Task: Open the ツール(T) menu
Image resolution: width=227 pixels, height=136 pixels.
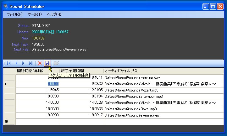Action: click(35, 14)
